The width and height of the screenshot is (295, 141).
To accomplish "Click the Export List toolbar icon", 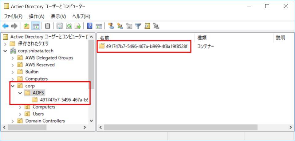I will [x=78, y=26].
